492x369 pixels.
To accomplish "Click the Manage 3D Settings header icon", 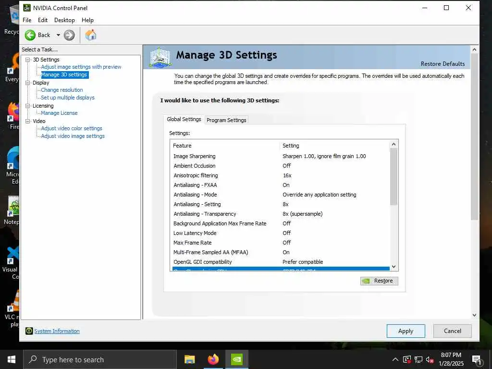I will click(x=160, y=57).
